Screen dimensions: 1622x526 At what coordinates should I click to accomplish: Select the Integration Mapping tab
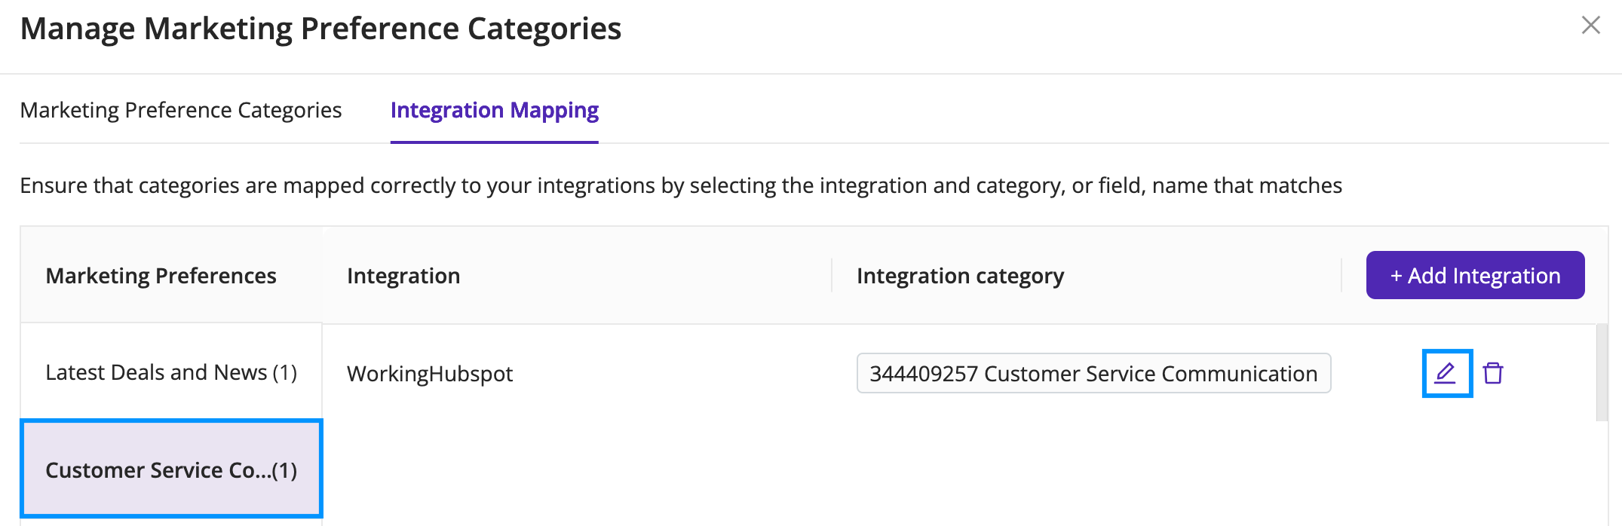tap(495, 110)
